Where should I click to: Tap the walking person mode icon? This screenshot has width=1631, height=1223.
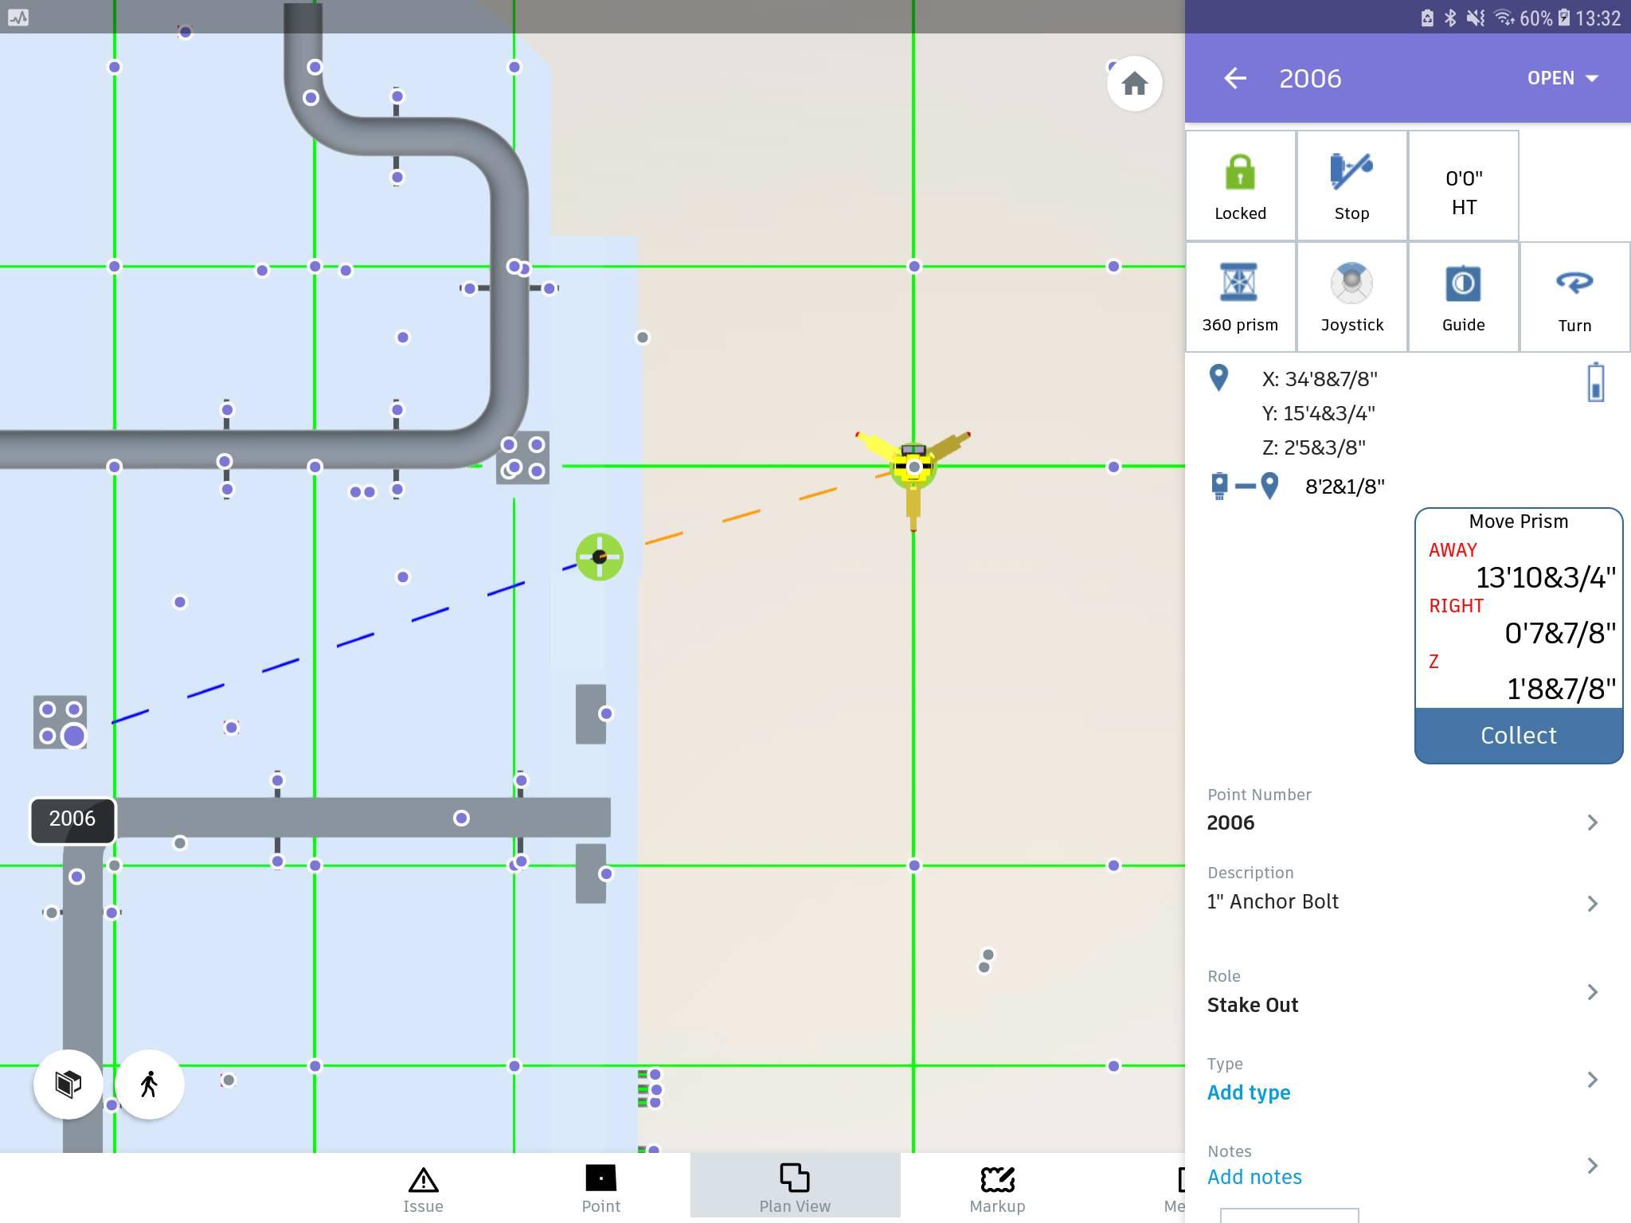(x=149, y=1084)
